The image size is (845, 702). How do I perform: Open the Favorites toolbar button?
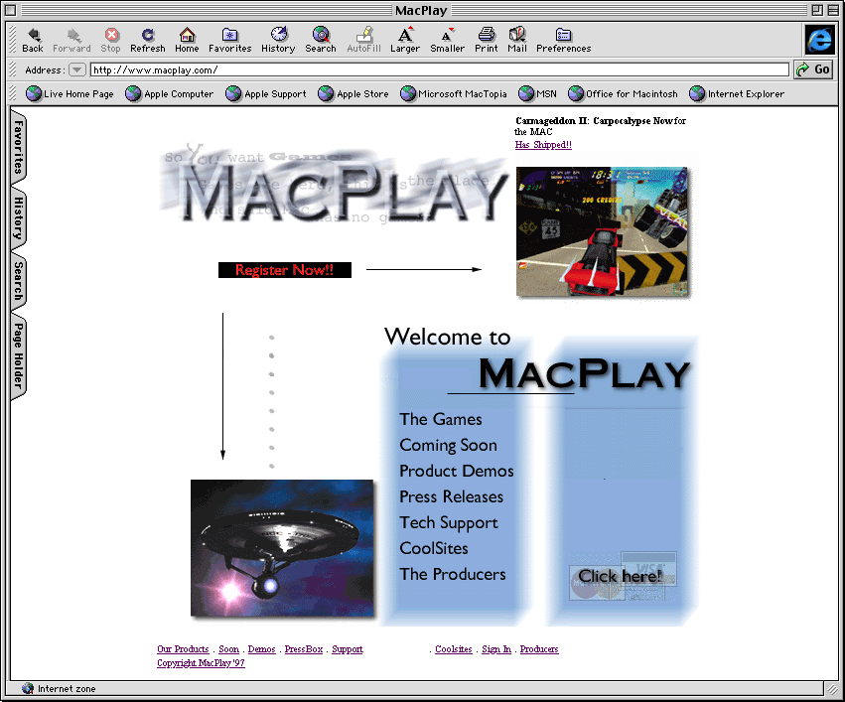click(x=230, y=41)
